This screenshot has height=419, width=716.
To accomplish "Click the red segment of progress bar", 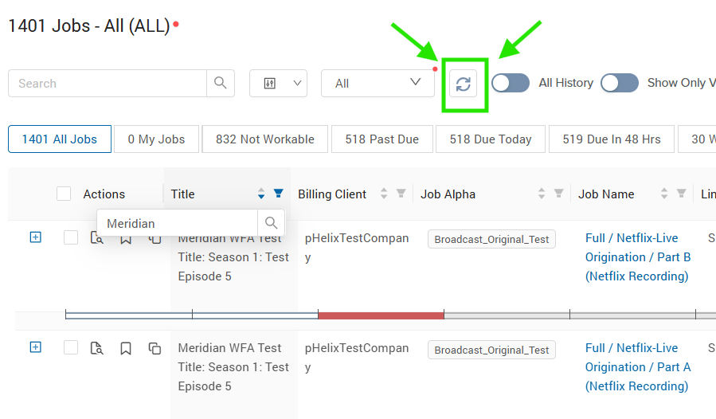I will tap(381, 315).
